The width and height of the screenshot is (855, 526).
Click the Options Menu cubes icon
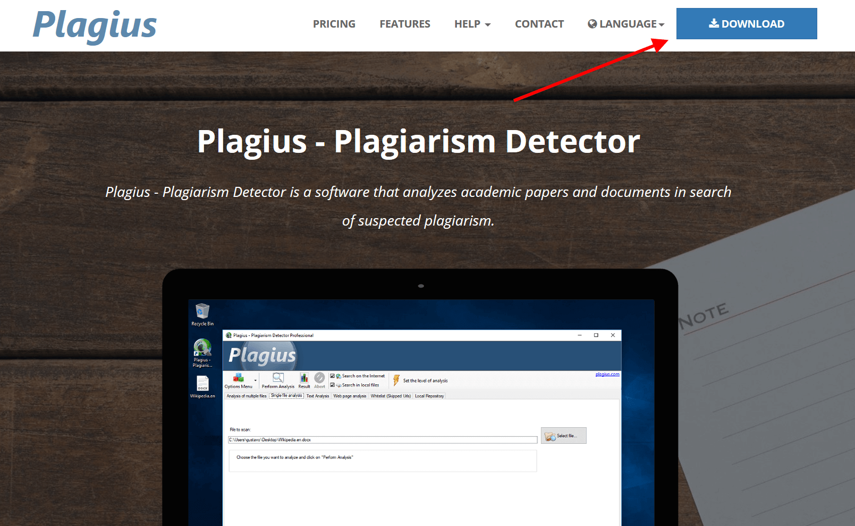tap(239, 378)
